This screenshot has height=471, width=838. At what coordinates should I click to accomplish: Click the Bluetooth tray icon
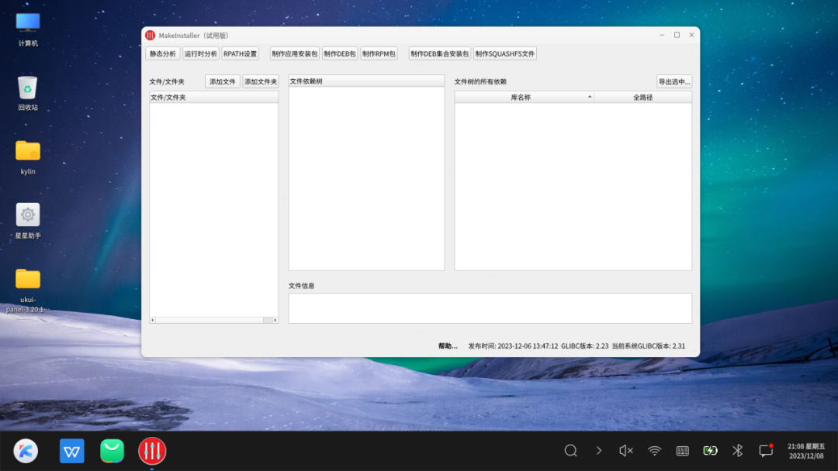pyautogui.click(x=738, y=450)
